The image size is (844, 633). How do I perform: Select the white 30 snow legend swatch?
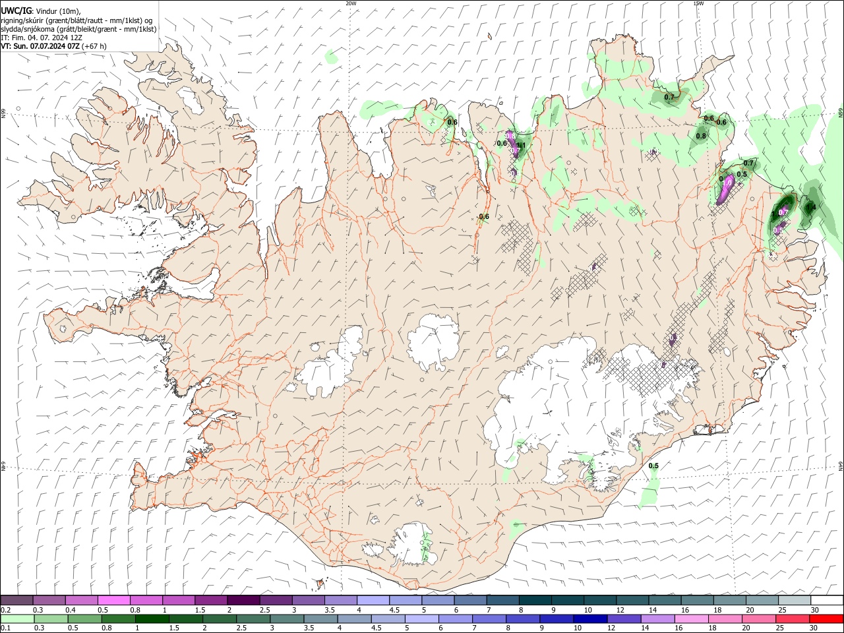(826, 601)
